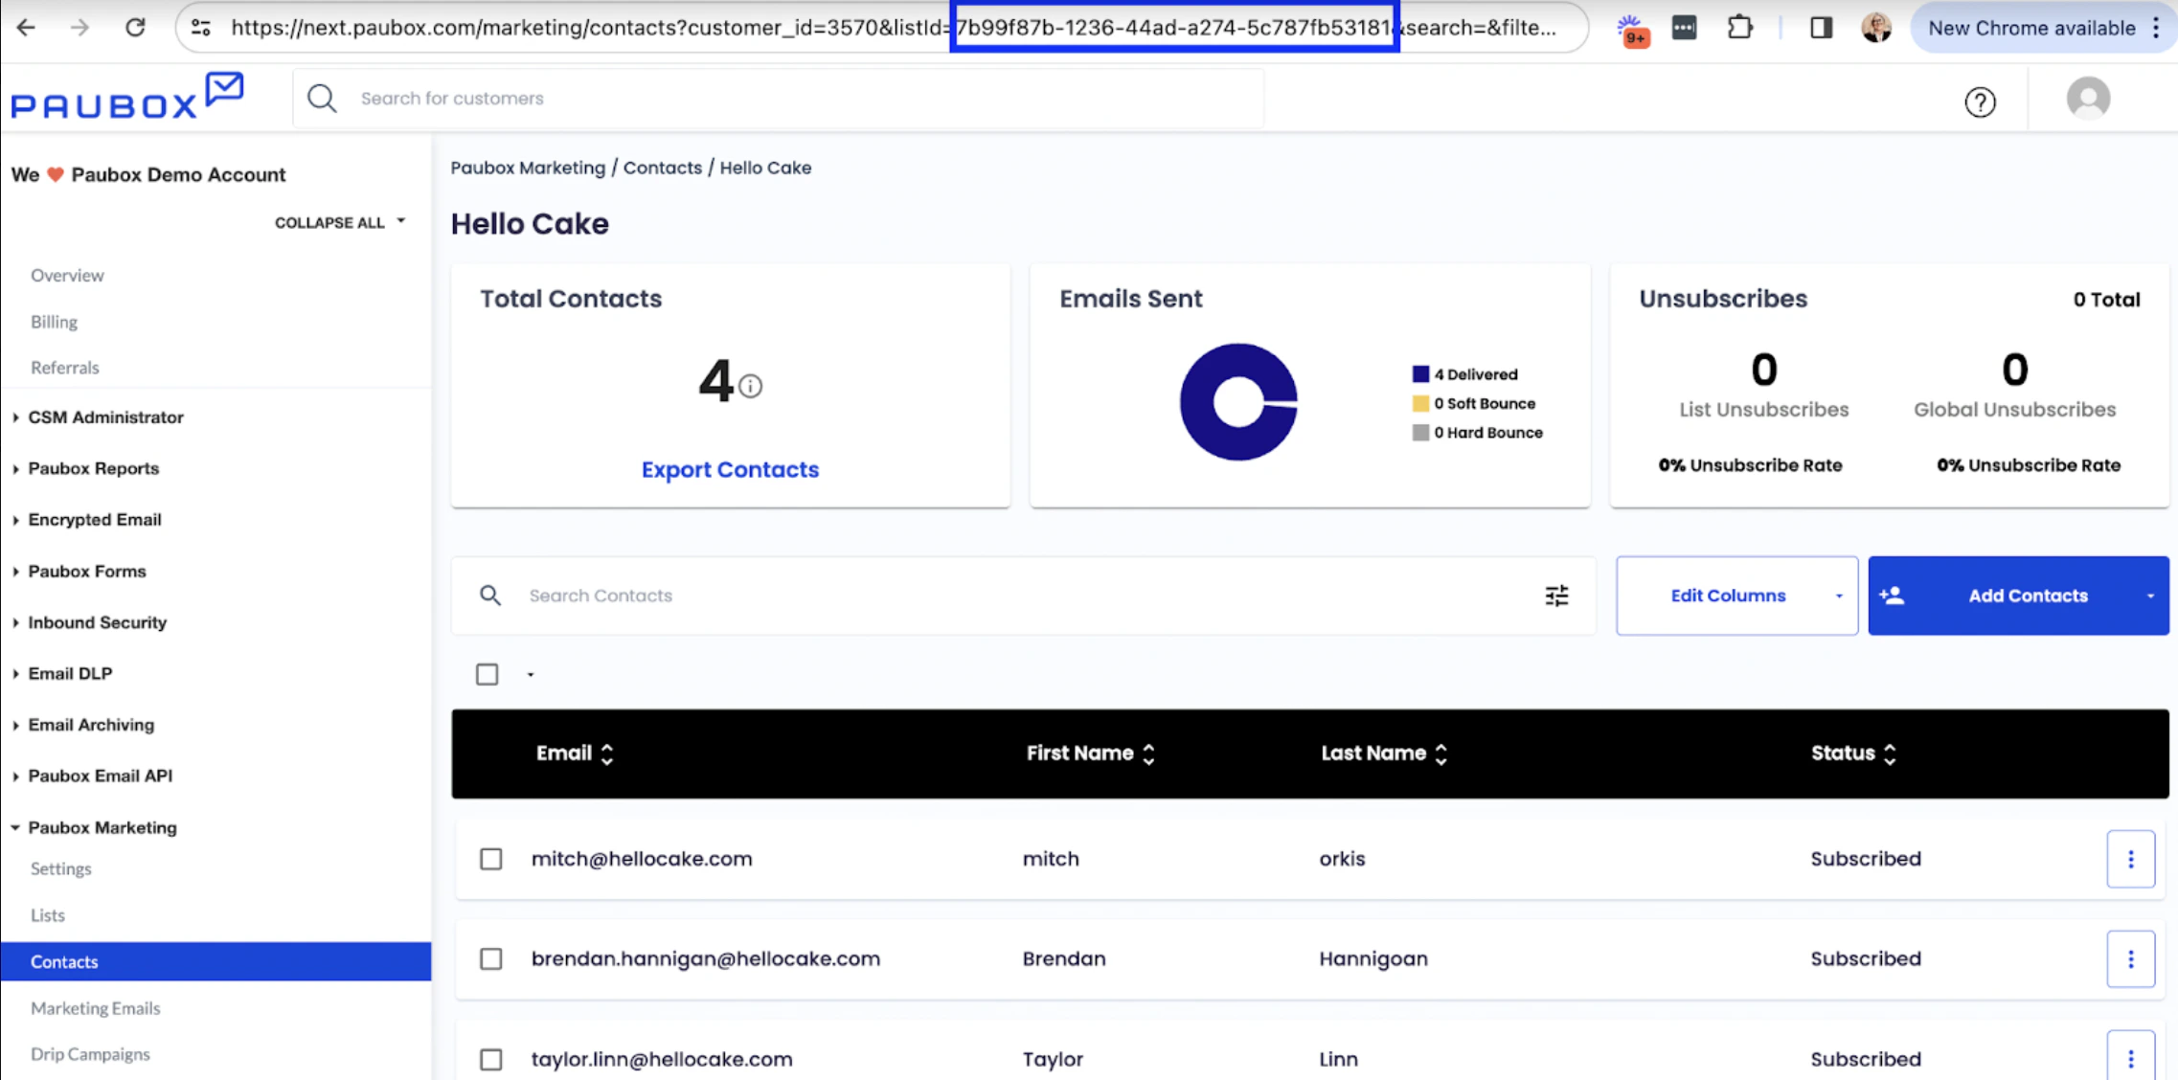Open the COLLAPSE ALL dropdown
2178x1080 pixels.
[x=340, y=222]
